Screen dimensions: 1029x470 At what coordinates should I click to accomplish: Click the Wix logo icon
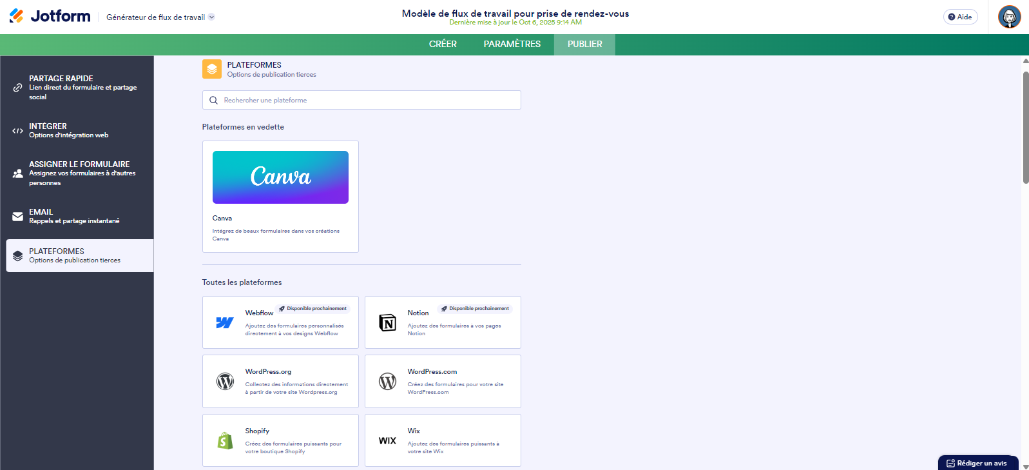pos(387,441)
